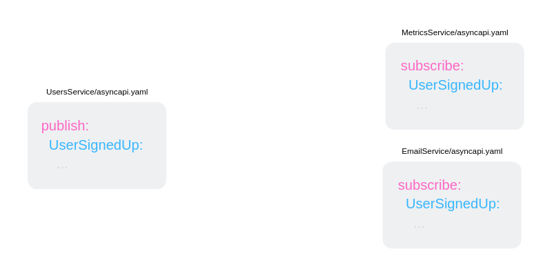Viewport: 552px width, 276px height.
Task: Click the MetricsService/asyncapi.yaml label
Action: [455, 32]
